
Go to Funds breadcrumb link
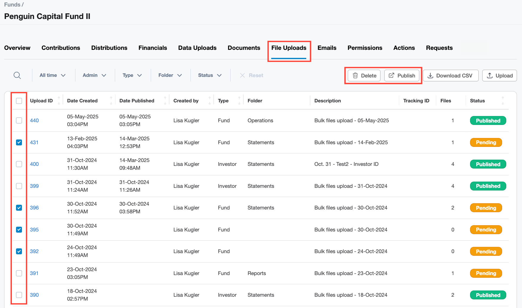[12, 4]
